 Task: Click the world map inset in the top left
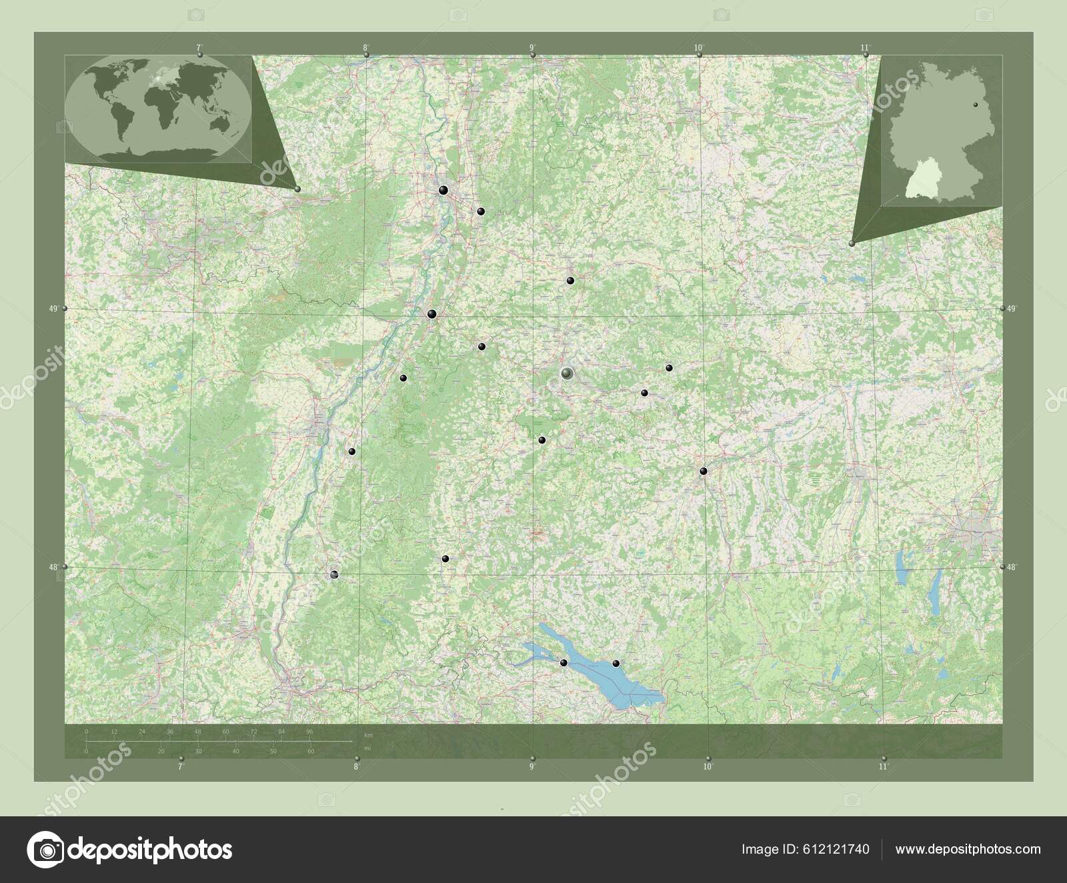click(160, 110)
